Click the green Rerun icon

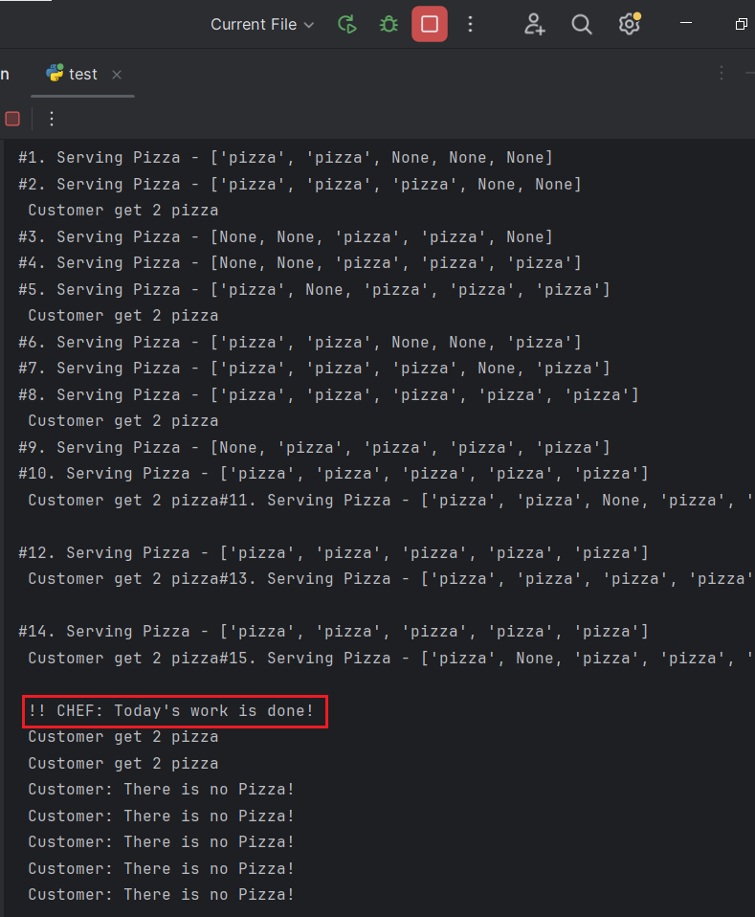pyautogui.click(x=347, y=25)
